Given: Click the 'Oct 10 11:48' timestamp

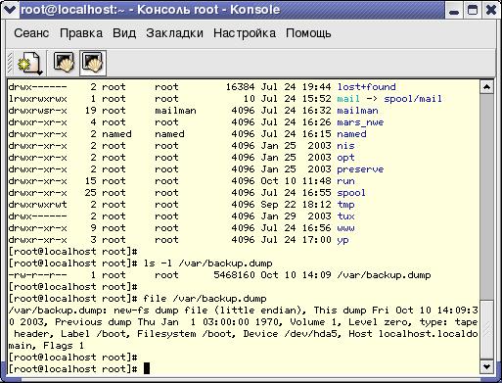Looking at the screenshot, I should pos(296,181).
